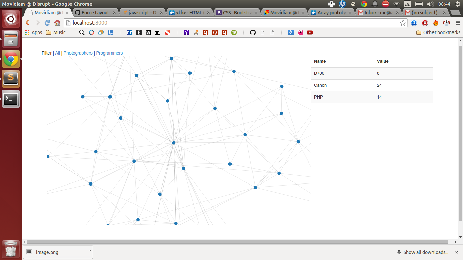
Task: Open the YouTube bookmark icon
Action: (309, 32)
